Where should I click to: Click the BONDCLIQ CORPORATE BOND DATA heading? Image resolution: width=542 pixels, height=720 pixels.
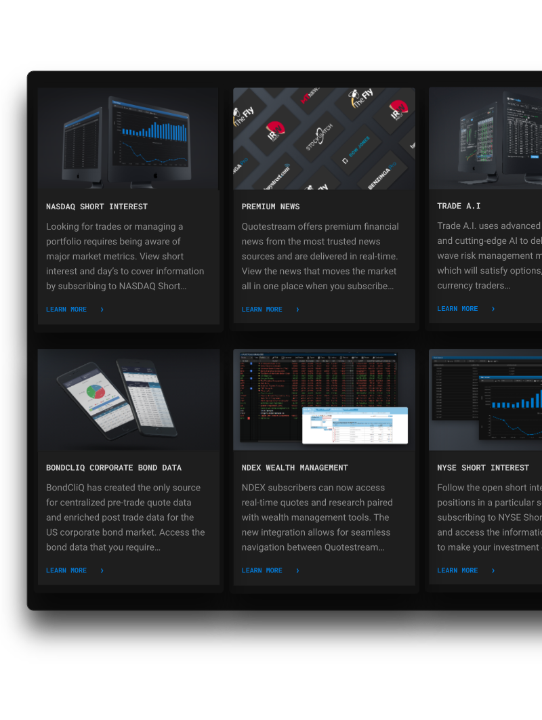[x=114, y=468]
